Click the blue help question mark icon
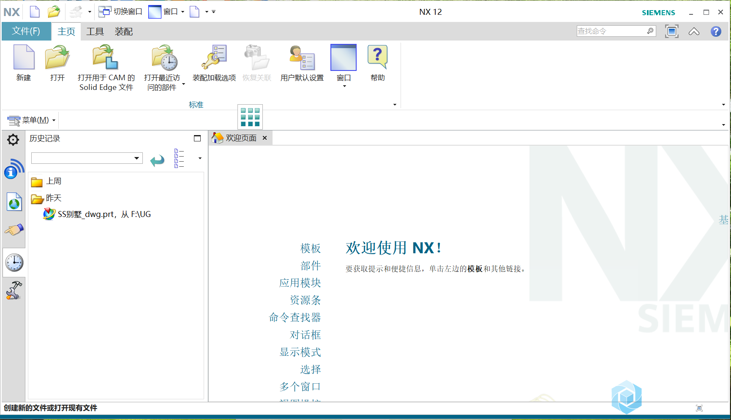731x420 pixels. pos(716,32)
